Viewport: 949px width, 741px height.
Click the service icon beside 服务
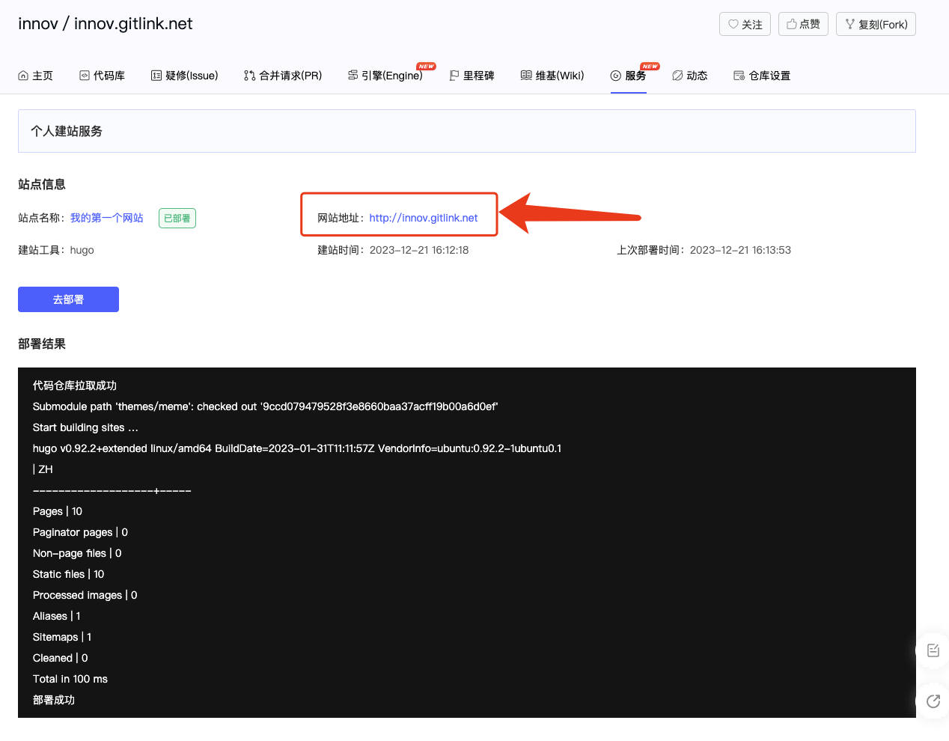pyautogui.click(x=616, y=76)
